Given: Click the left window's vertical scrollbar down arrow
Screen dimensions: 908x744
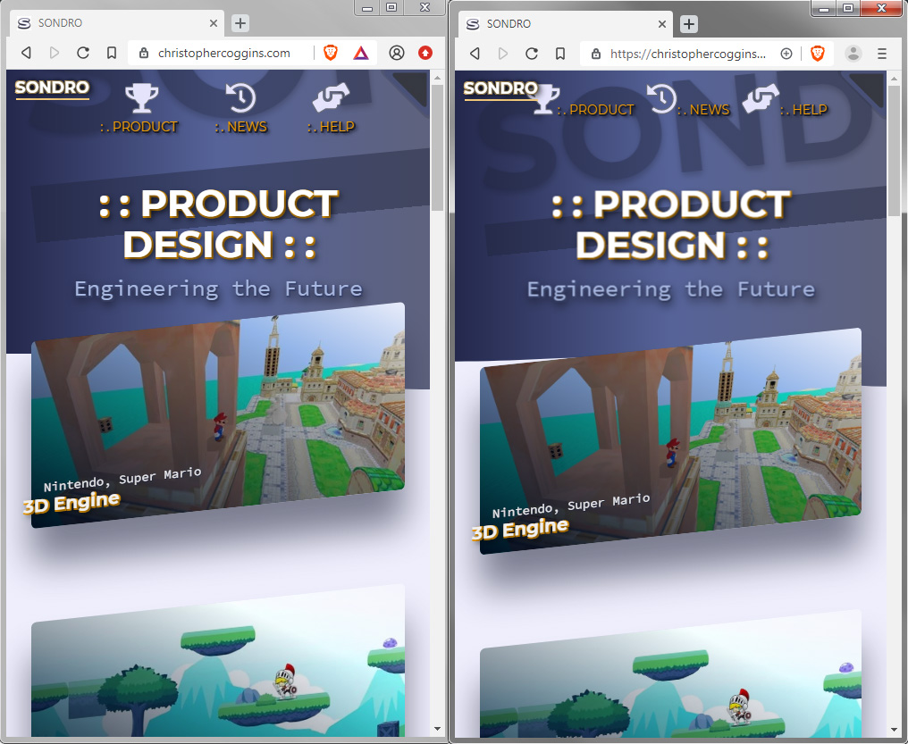Looking at the screenshot, I should pyautogui.click(x=437, y=729).
